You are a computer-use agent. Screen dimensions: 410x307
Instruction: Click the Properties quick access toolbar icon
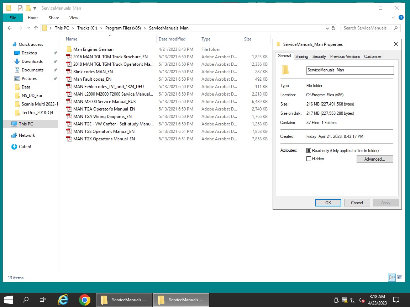20,8
